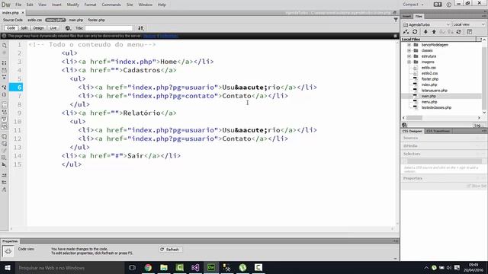
Task: Click the Format Source Code icon
Action: tap(5, 190)
